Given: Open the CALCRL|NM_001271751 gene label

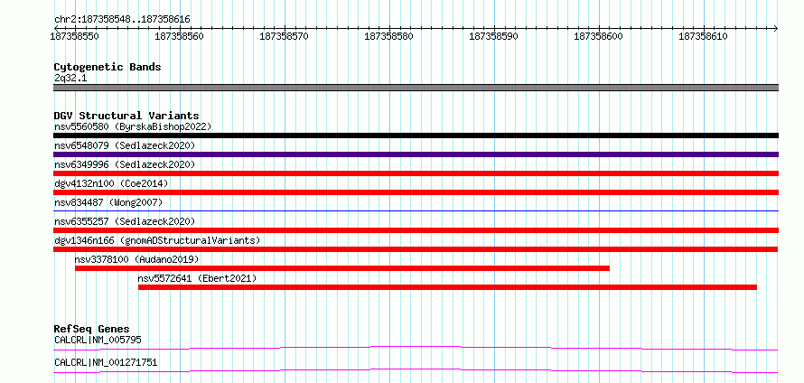Looking at the screenshot, I should click(106, 363).
